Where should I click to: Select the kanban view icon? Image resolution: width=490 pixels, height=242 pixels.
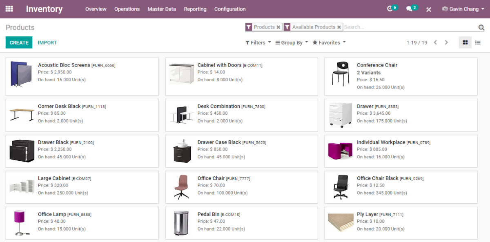click(465, 42)
